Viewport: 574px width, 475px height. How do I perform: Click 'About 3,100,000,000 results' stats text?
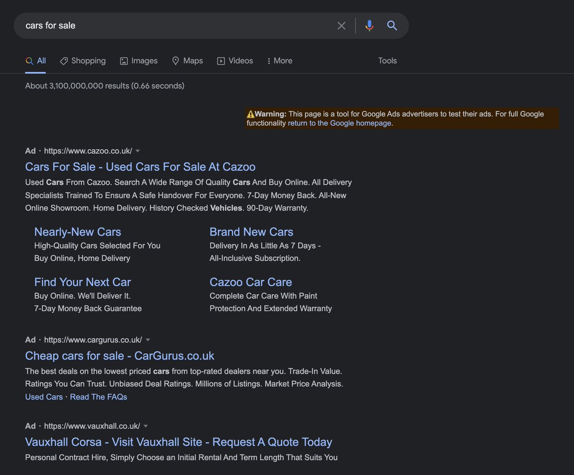coord(105,86)
